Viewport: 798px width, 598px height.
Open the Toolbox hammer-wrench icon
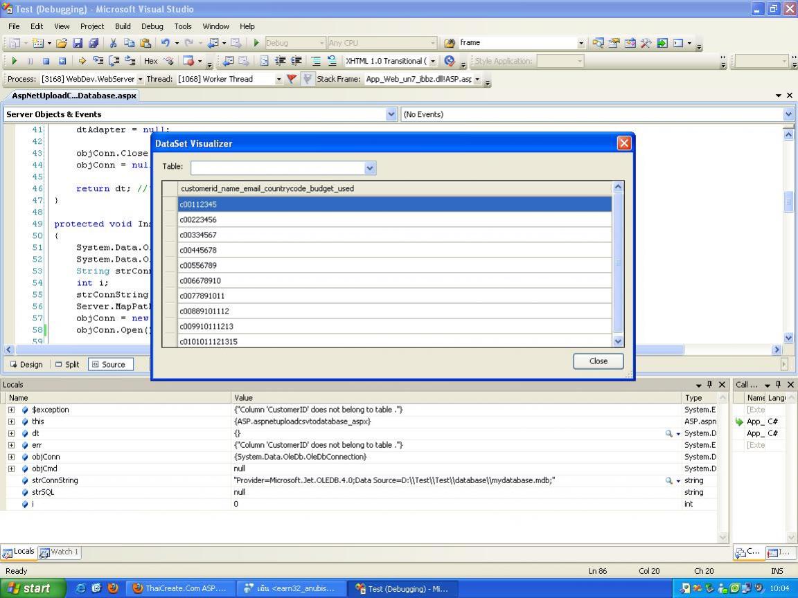(646, 43)
